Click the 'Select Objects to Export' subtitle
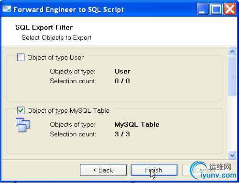Screen dimensions: 239x183 click(56, 38)
